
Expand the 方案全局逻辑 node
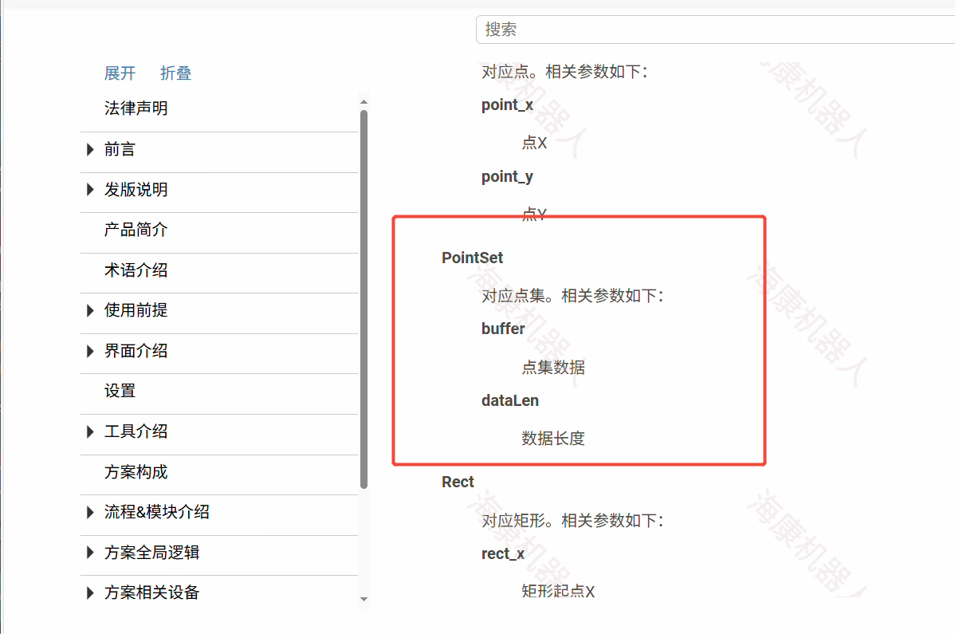click(89, 552)
